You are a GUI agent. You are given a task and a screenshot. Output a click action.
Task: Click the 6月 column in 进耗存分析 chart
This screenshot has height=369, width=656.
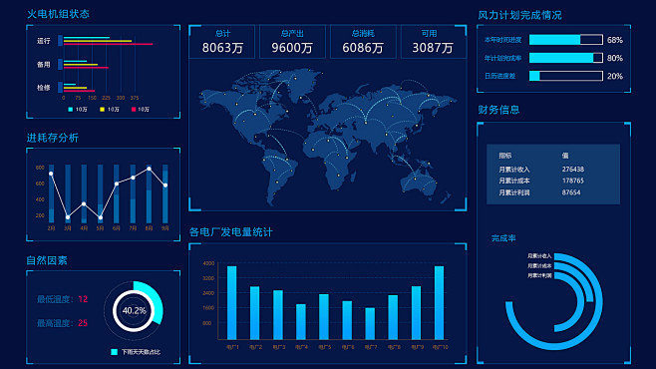[x=117, y=193]
